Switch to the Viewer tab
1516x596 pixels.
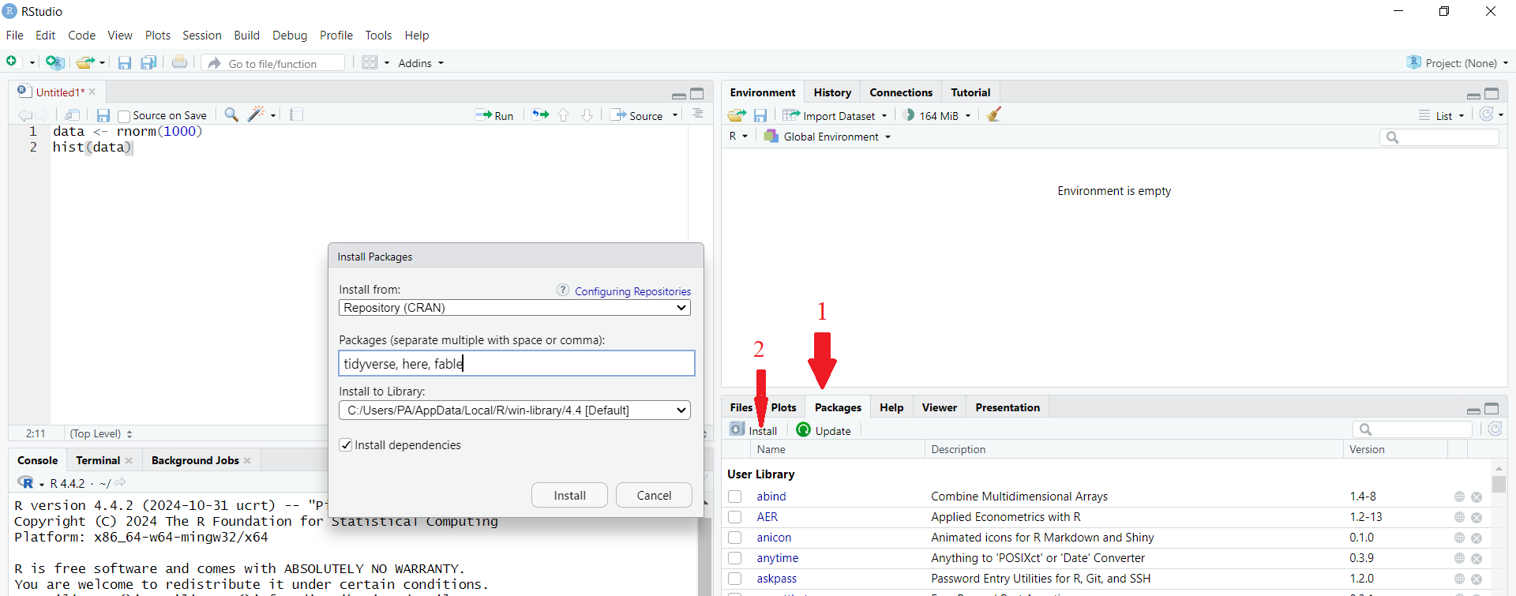click(939, 407)
